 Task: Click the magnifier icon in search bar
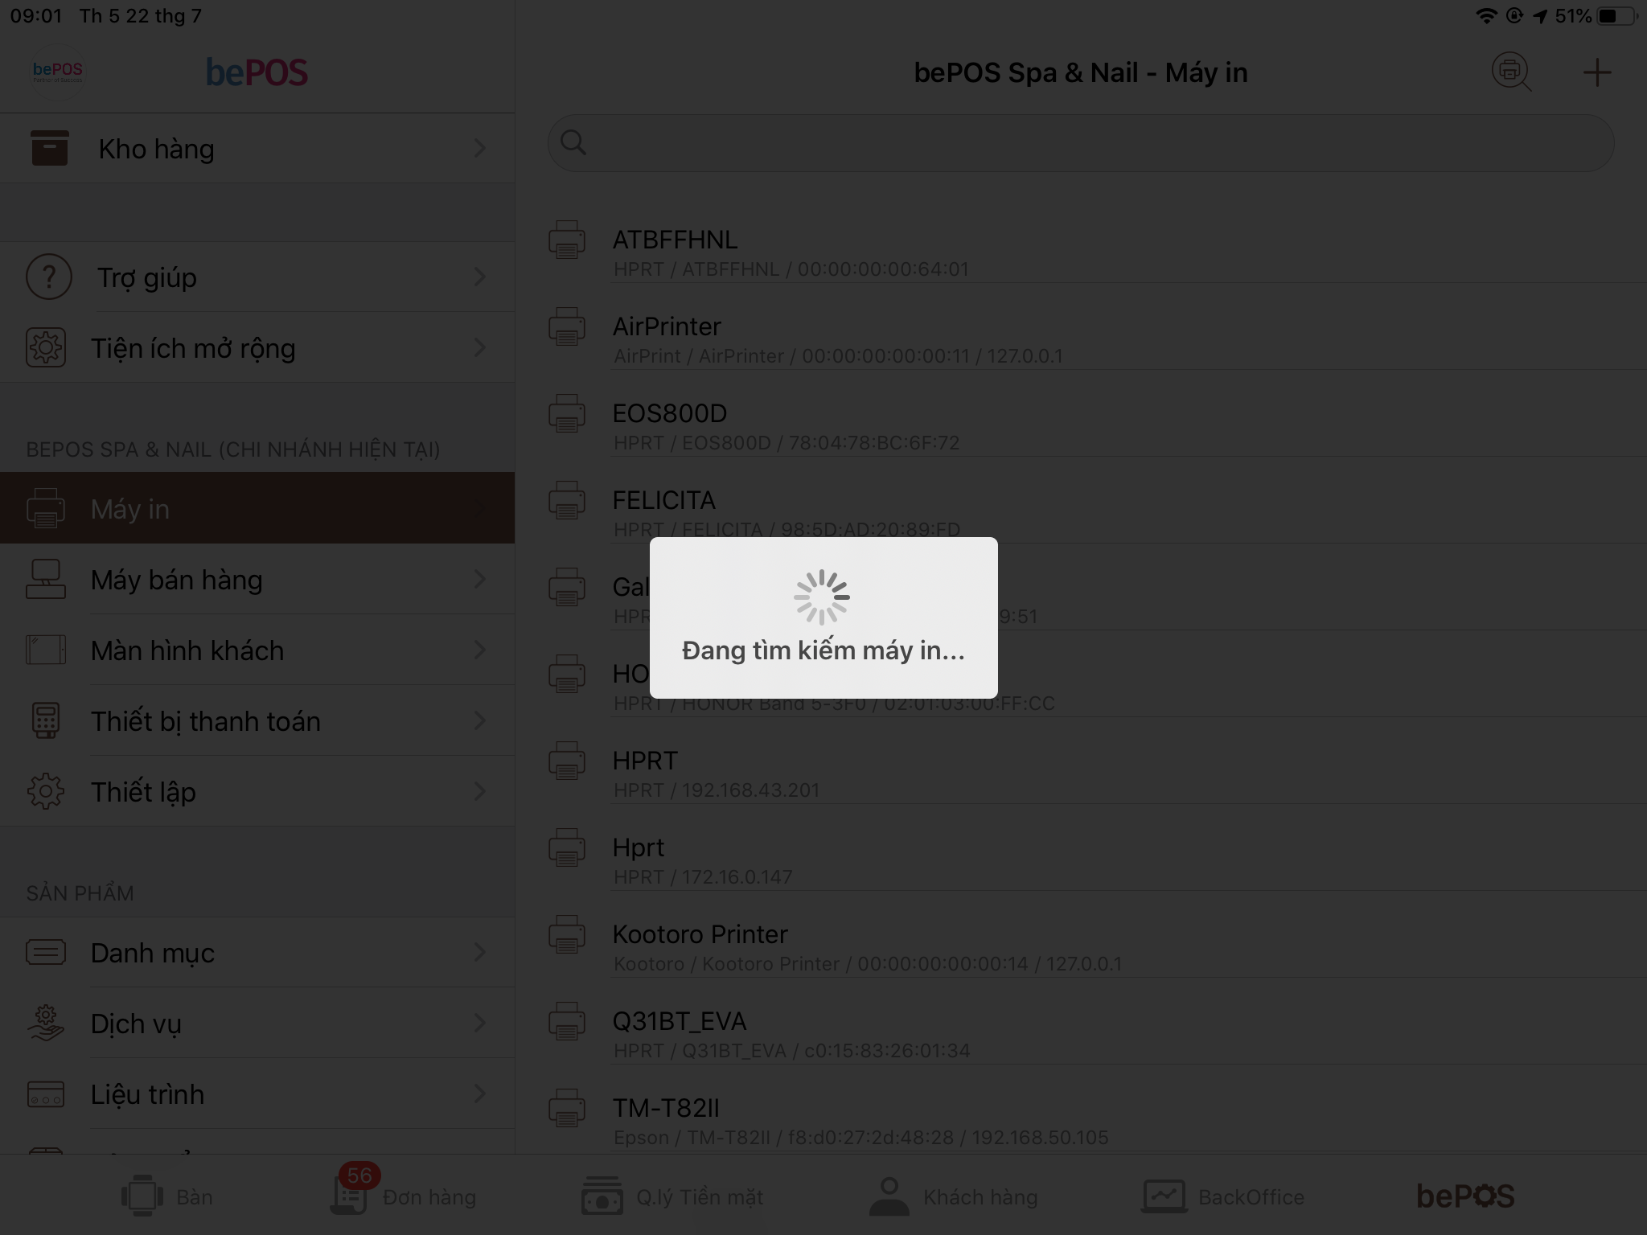tap(573, 142)
